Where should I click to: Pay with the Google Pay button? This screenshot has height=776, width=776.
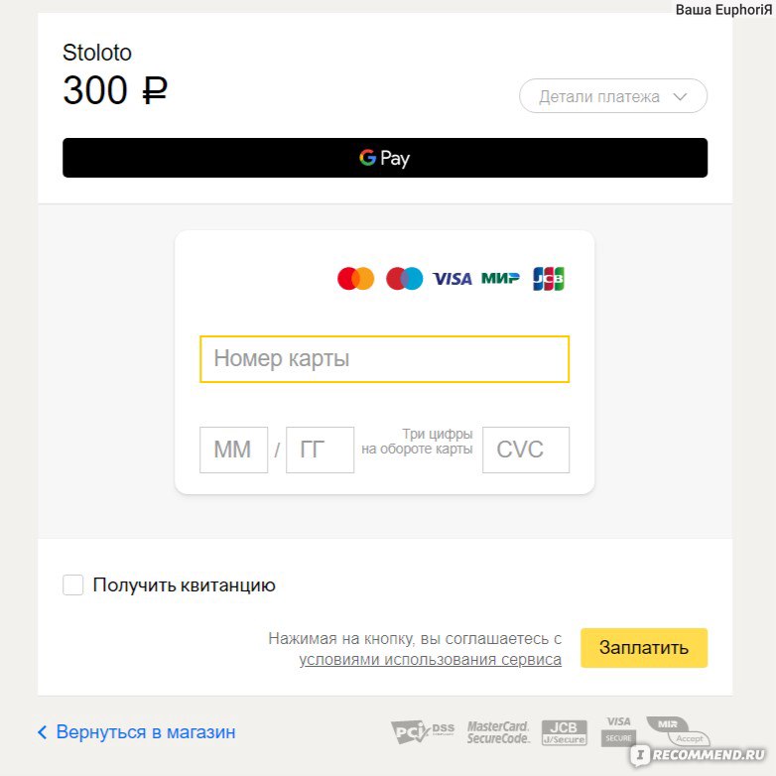[385, 158]
